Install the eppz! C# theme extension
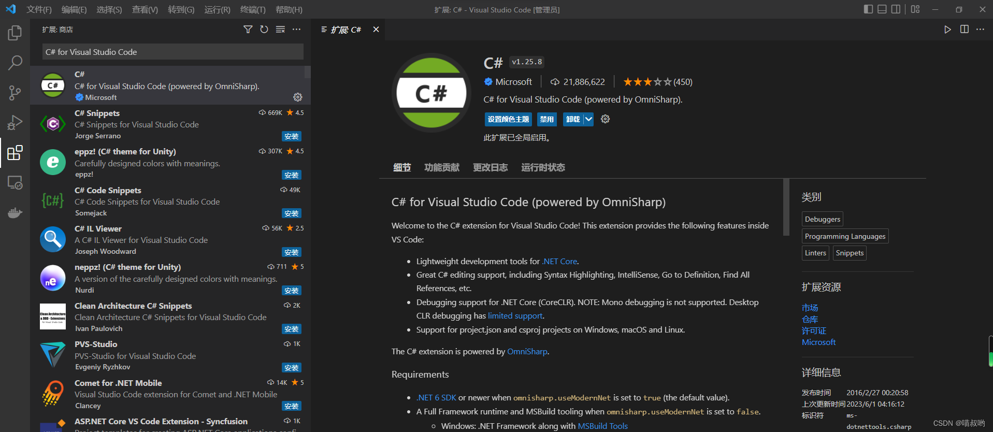 (292, 175)
